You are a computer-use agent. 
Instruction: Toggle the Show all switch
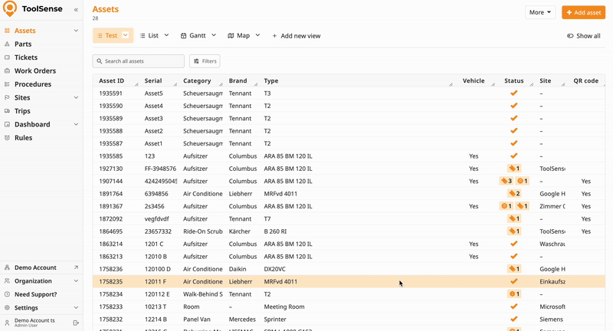point(570,36)
